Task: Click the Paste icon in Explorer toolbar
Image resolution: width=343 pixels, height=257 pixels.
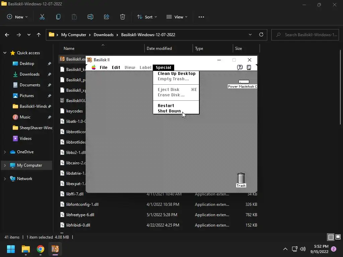Action: coord(74,17)
